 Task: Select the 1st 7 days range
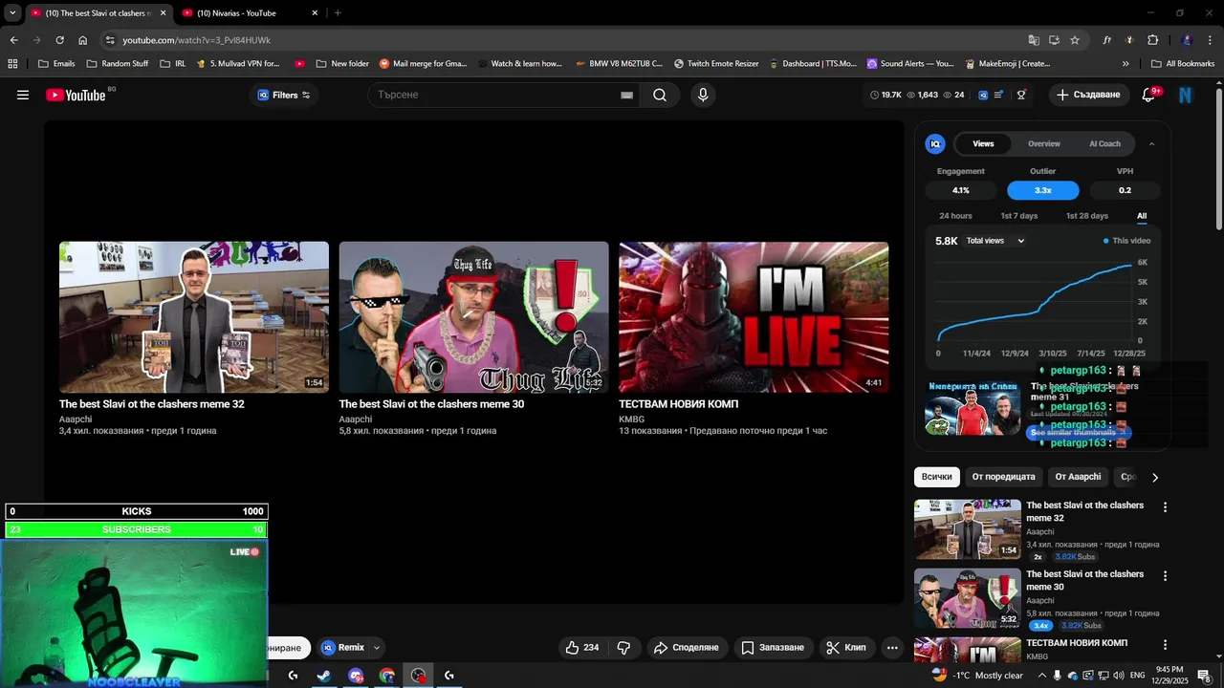point(1018,216)
